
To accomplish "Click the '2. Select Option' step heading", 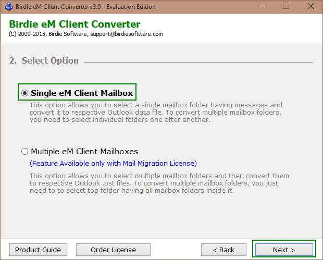I will [44, 60].
